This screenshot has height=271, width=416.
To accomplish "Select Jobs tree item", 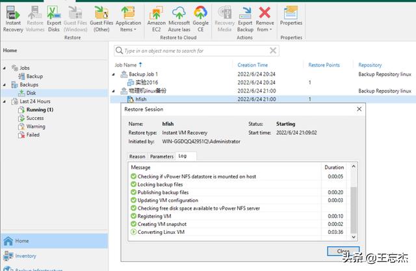I will coord(20,68).
